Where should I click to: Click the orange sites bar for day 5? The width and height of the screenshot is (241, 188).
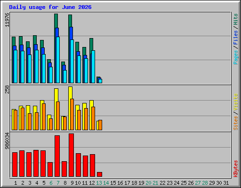click(x=44, y=117)
